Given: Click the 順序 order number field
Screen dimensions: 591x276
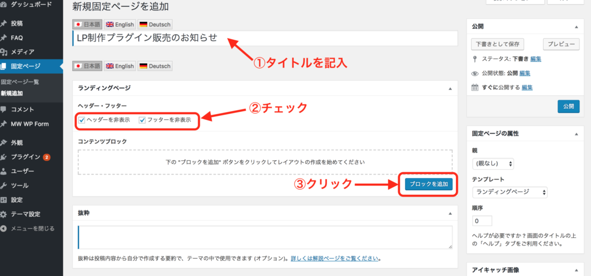Looking at the screenshot, I should (481, 221).
